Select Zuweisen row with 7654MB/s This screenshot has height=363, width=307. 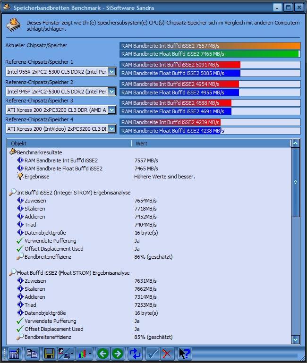pyautogui.click(x=149, y=201)
